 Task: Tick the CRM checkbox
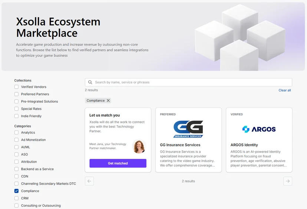(16, 198)
